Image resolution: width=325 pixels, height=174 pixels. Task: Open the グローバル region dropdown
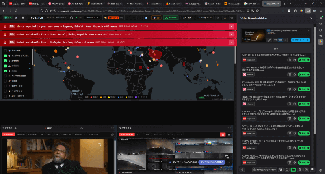coord(92,18)
